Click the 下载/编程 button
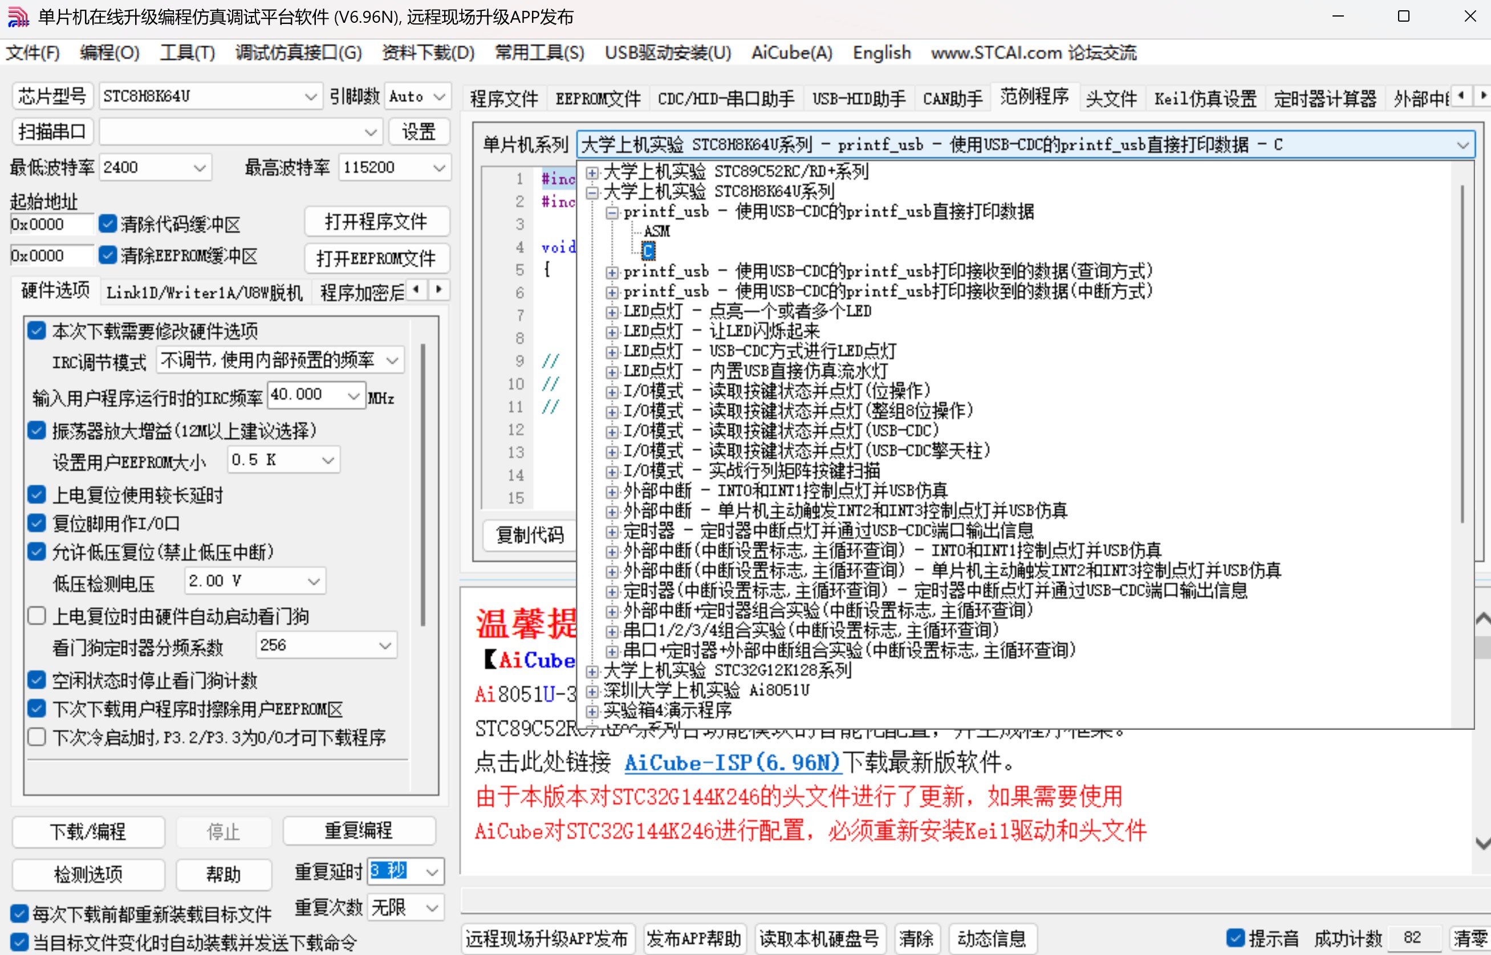 [x=87, y=832]
